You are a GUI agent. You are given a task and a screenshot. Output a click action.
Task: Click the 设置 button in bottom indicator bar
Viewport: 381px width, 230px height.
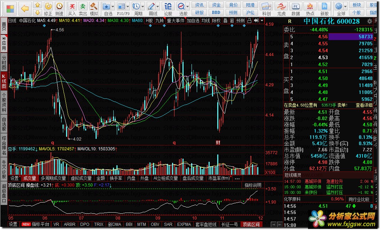13,224
